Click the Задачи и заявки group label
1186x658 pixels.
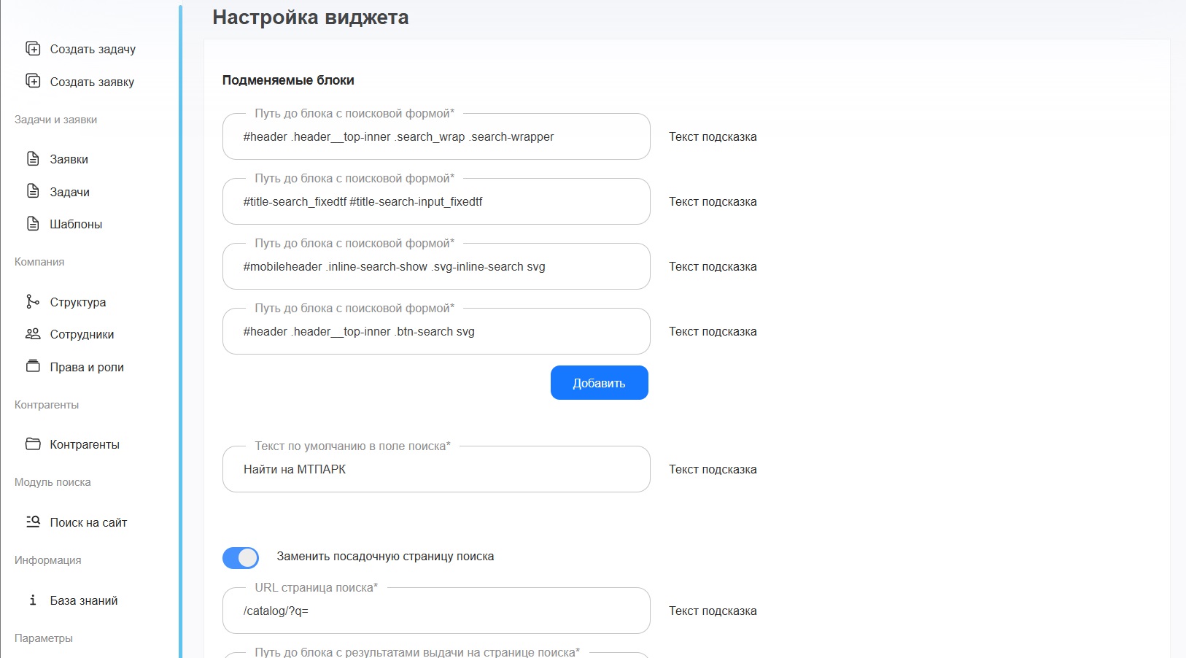(56, 120)
